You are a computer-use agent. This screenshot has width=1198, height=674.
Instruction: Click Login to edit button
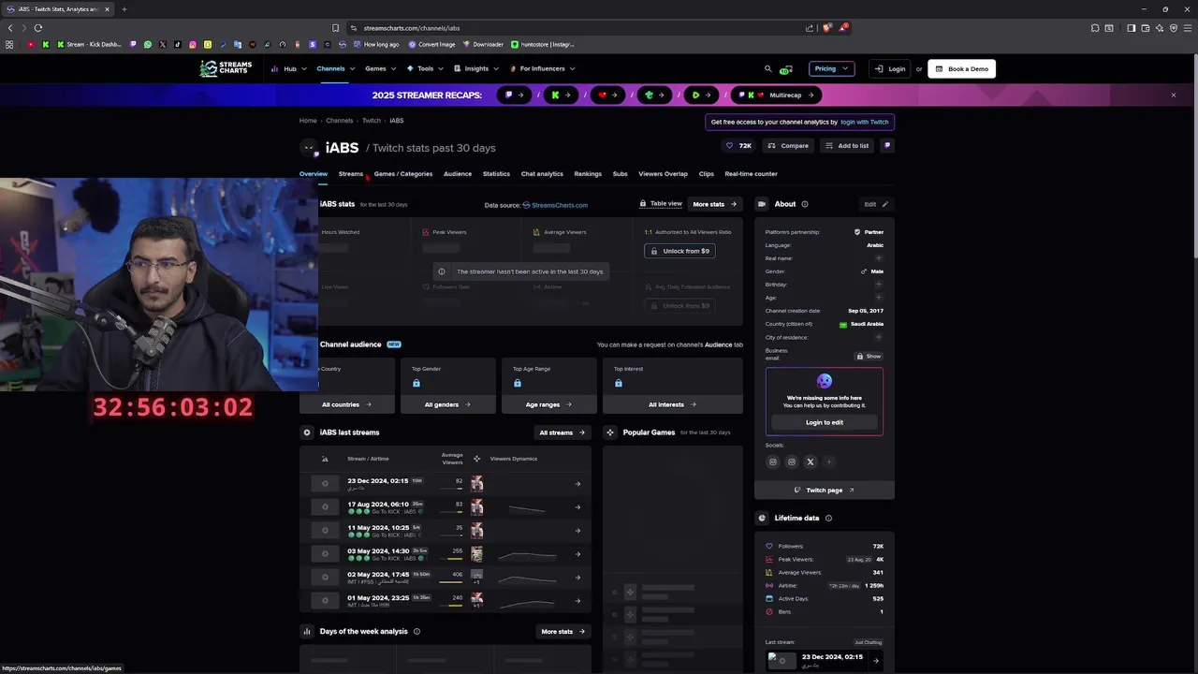pos(825,422)
